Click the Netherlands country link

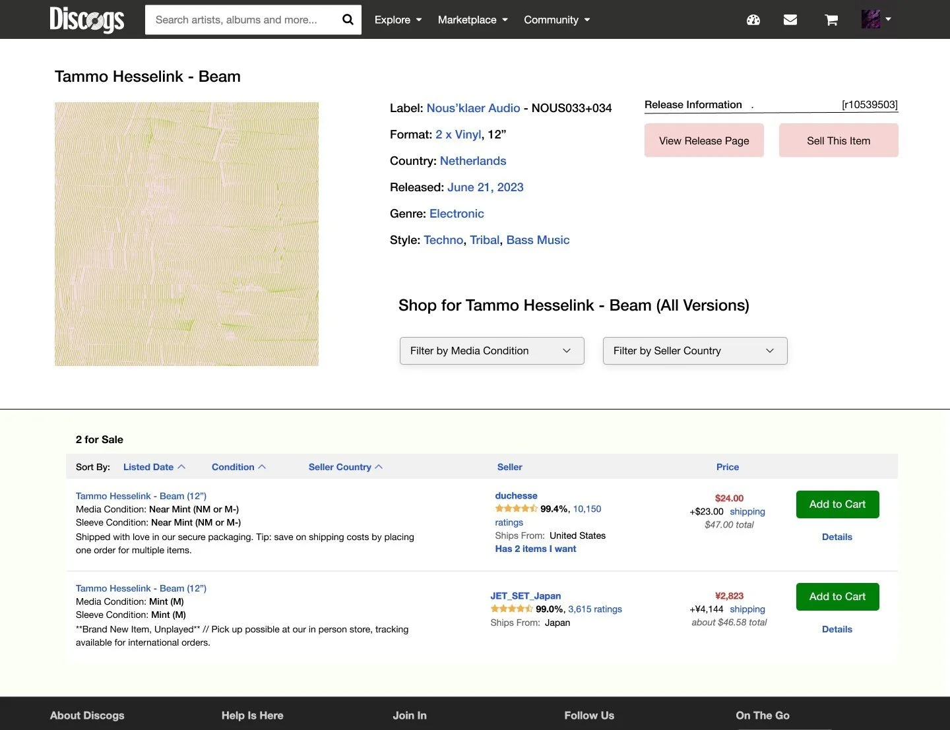[473, 161]
